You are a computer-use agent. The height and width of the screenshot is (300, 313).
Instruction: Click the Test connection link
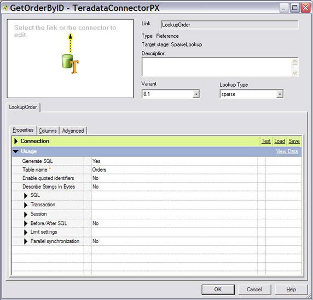(x=266, y=141)
